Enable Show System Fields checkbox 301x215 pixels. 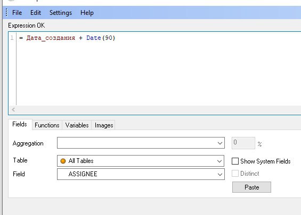pyautogui.click(x=235, y=161)
